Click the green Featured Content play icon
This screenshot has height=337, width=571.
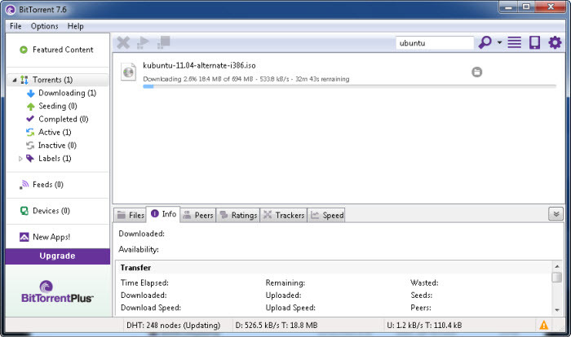[x=24, y=50]
